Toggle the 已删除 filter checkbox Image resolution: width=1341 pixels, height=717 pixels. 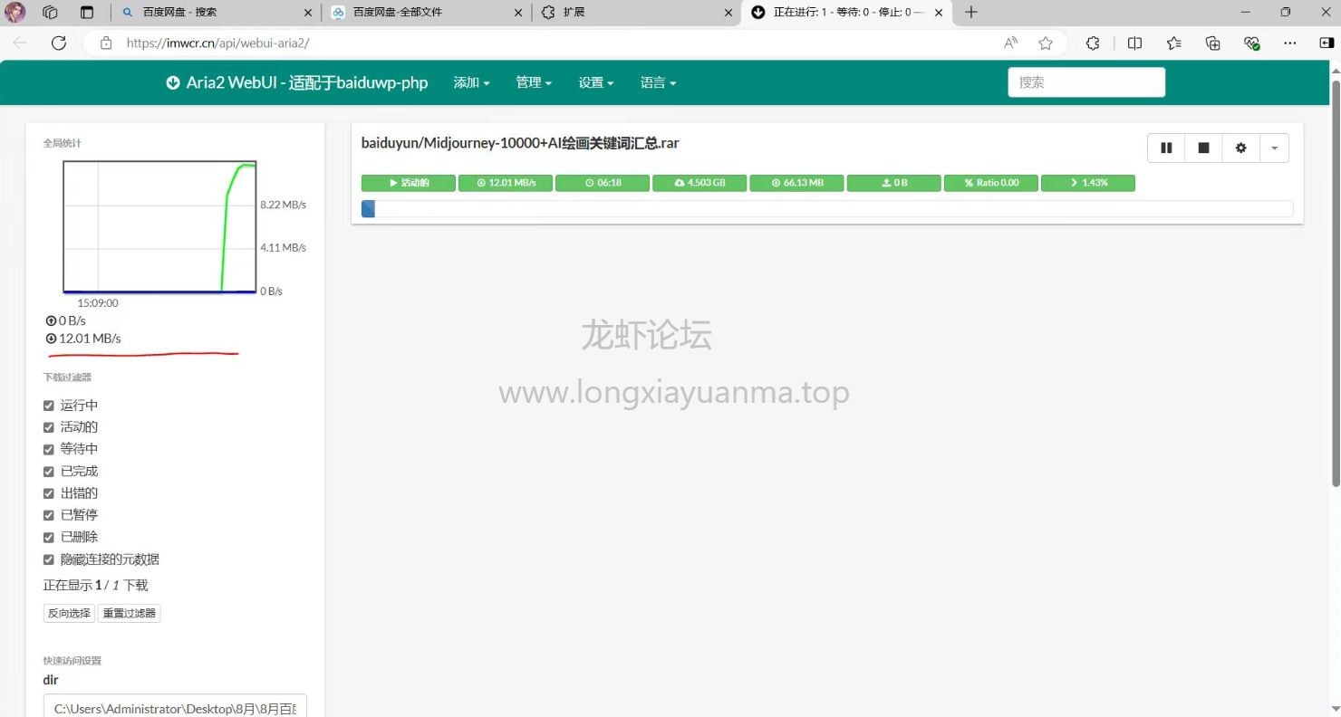pyautogui.click(x=49, y=537)
